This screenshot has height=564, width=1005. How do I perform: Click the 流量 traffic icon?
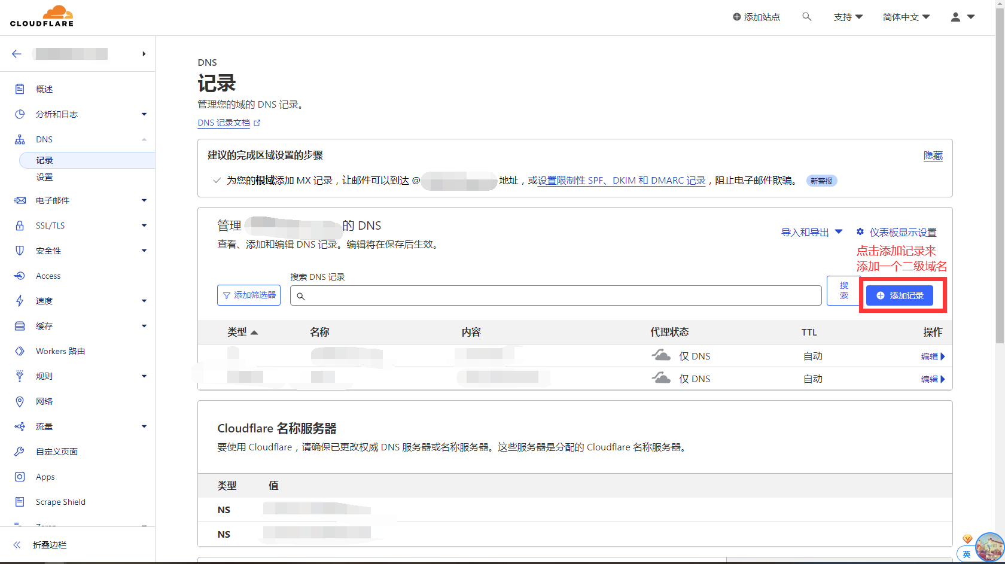pyautogui.click(x=20, y=426)
